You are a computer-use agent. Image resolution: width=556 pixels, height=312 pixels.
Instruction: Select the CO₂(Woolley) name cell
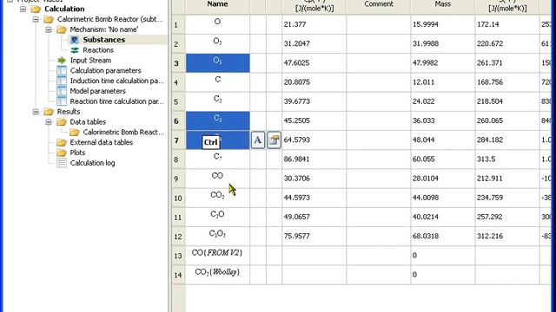tap(217, 275)
